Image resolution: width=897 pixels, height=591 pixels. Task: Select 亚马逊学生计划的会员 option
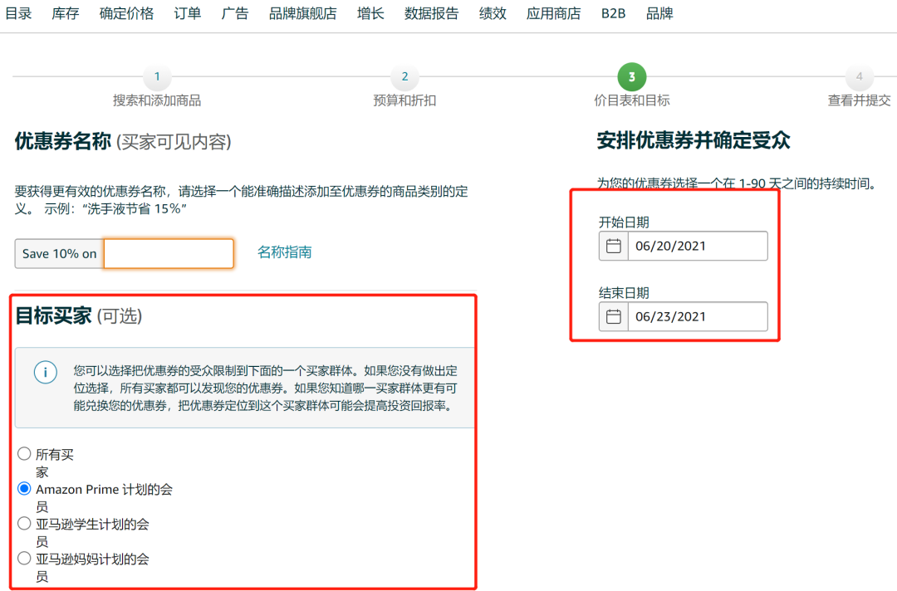[24, 523]
